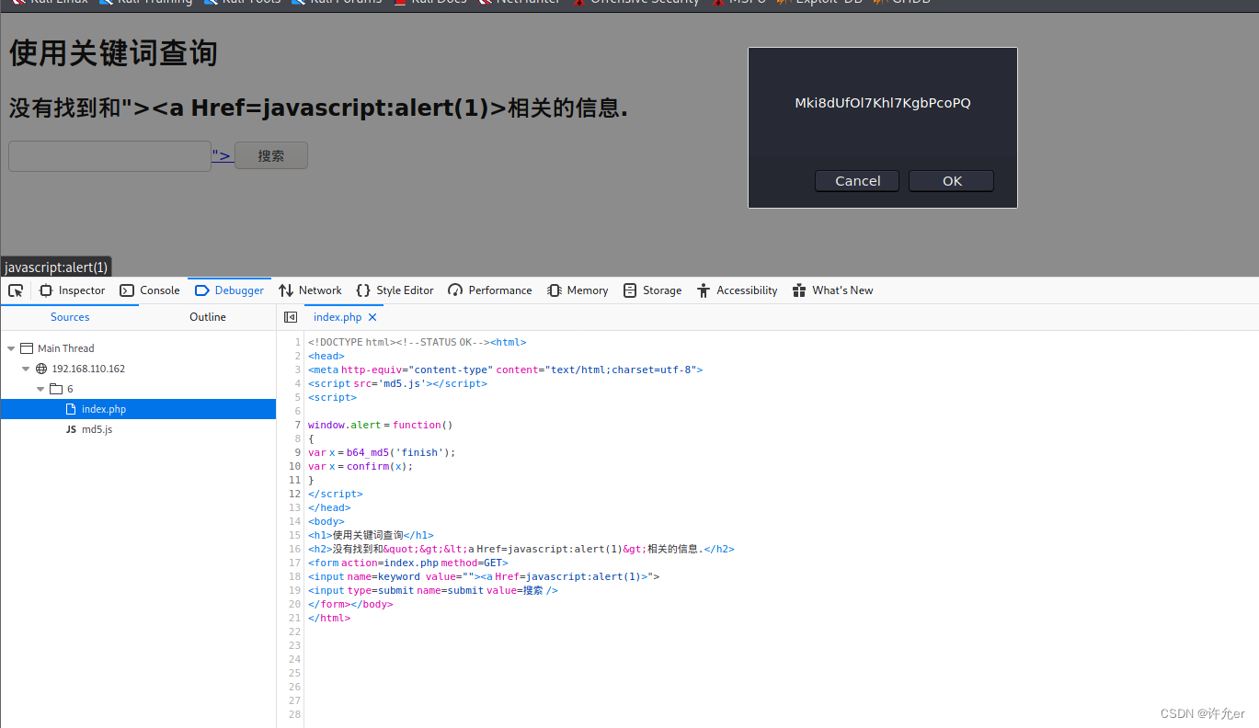The image size is (1259, 728).
Task: Open the Style Editor tab
Action: coord(395,290)
